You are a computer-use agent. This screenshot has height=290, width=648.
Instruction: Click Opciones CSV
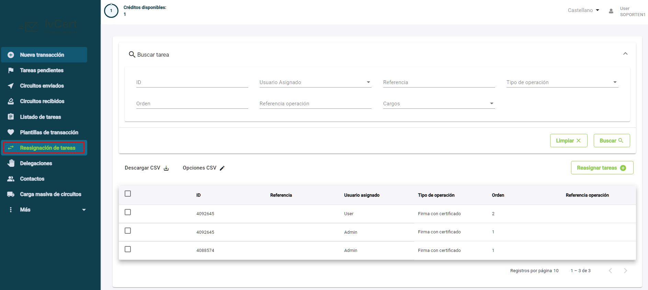pos(204,168)
